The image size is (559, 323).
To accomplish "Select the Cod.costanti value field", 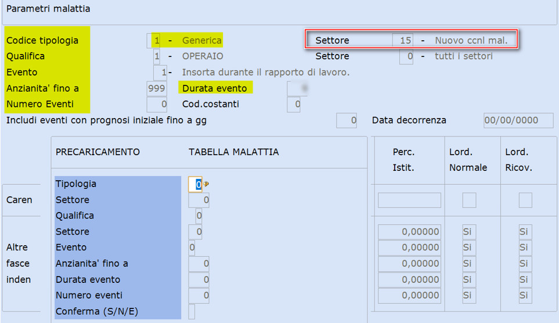I will coord(294,105).
